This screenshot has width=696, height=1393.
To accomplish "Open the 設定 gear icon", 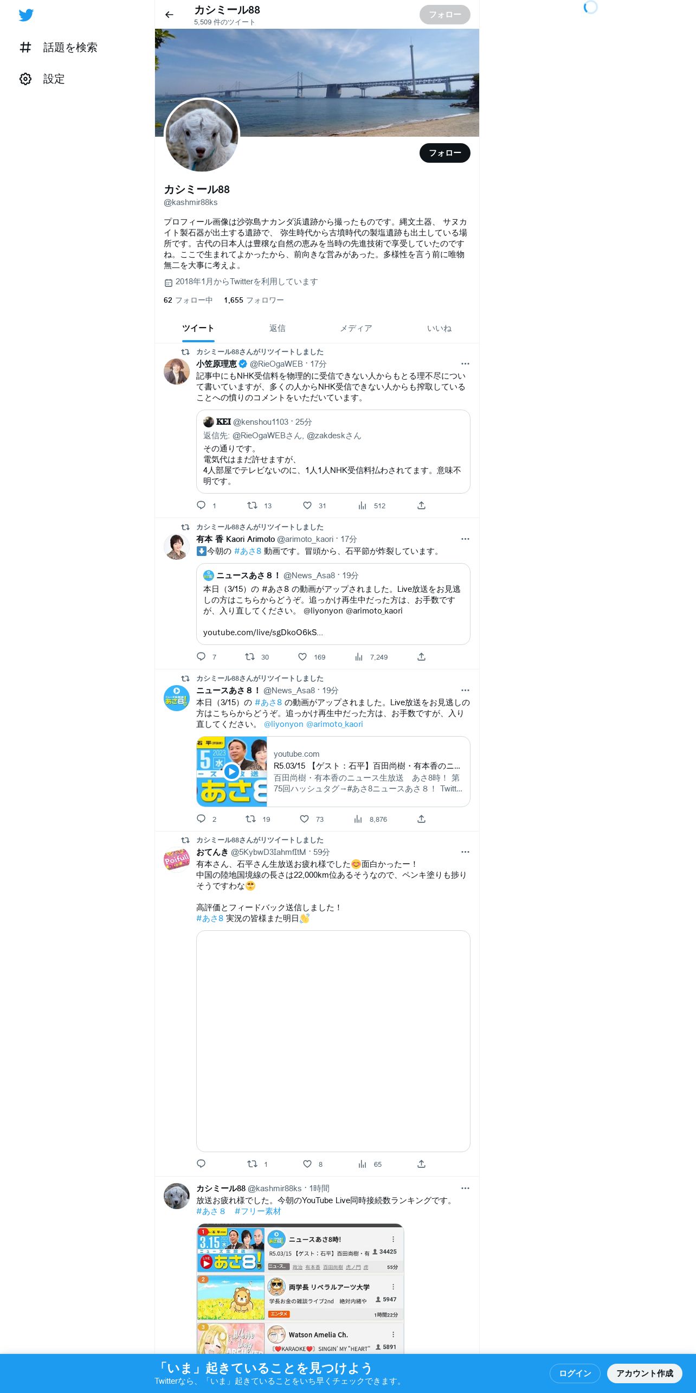I will (x=25, y=79).
